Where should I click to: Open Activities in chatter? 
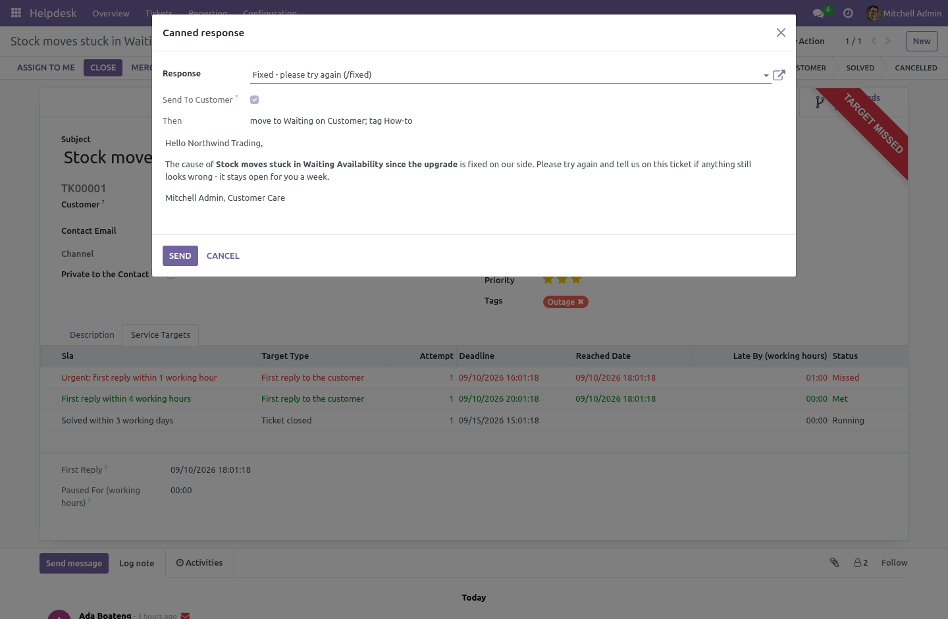pos(199,563)
